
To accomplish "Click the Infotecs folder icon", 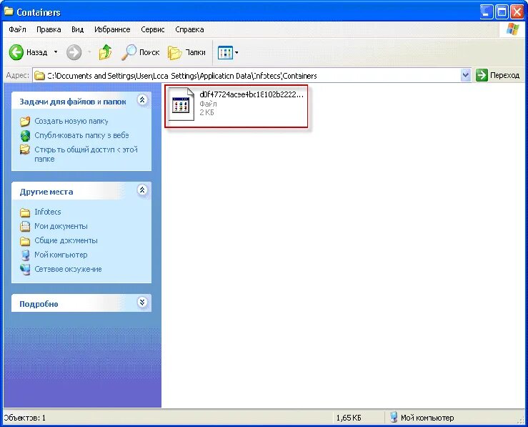I will (25, 212).
